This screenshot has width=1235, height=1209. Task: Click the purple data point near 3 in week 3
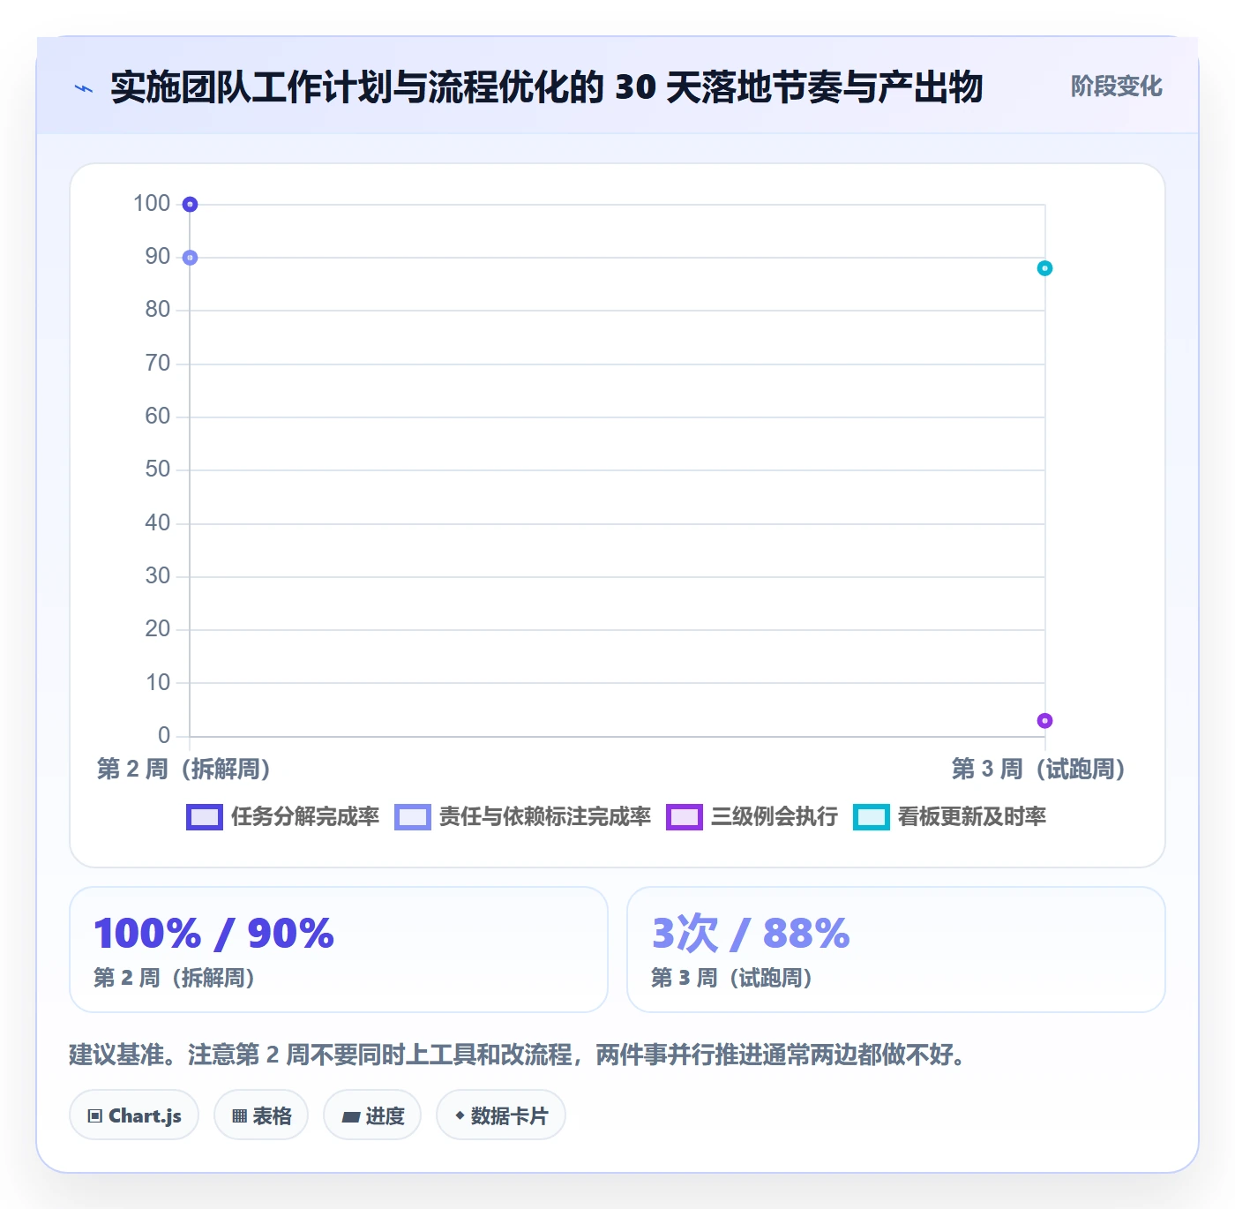click(1044, 721)
